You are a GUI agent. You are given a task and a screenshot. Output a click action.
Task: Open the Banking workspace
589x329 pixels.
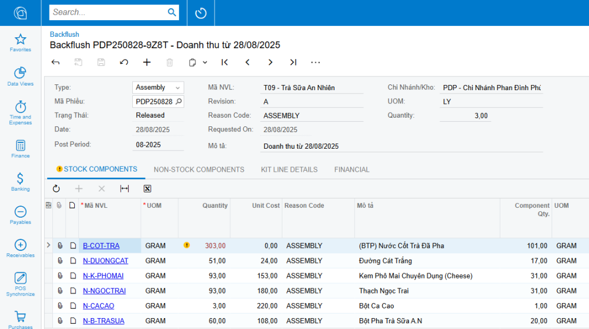click(x=20, y=182)
